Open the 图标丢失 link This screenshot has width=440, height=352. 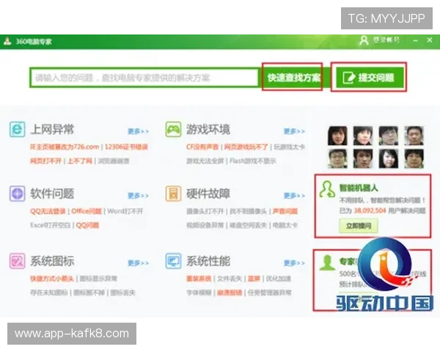click(x=123, y=293)
